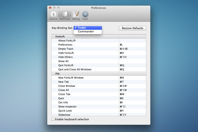Screen dimensions: 198x132
Task: Select the Empty Trash row
Action: [x=99, y=49]
